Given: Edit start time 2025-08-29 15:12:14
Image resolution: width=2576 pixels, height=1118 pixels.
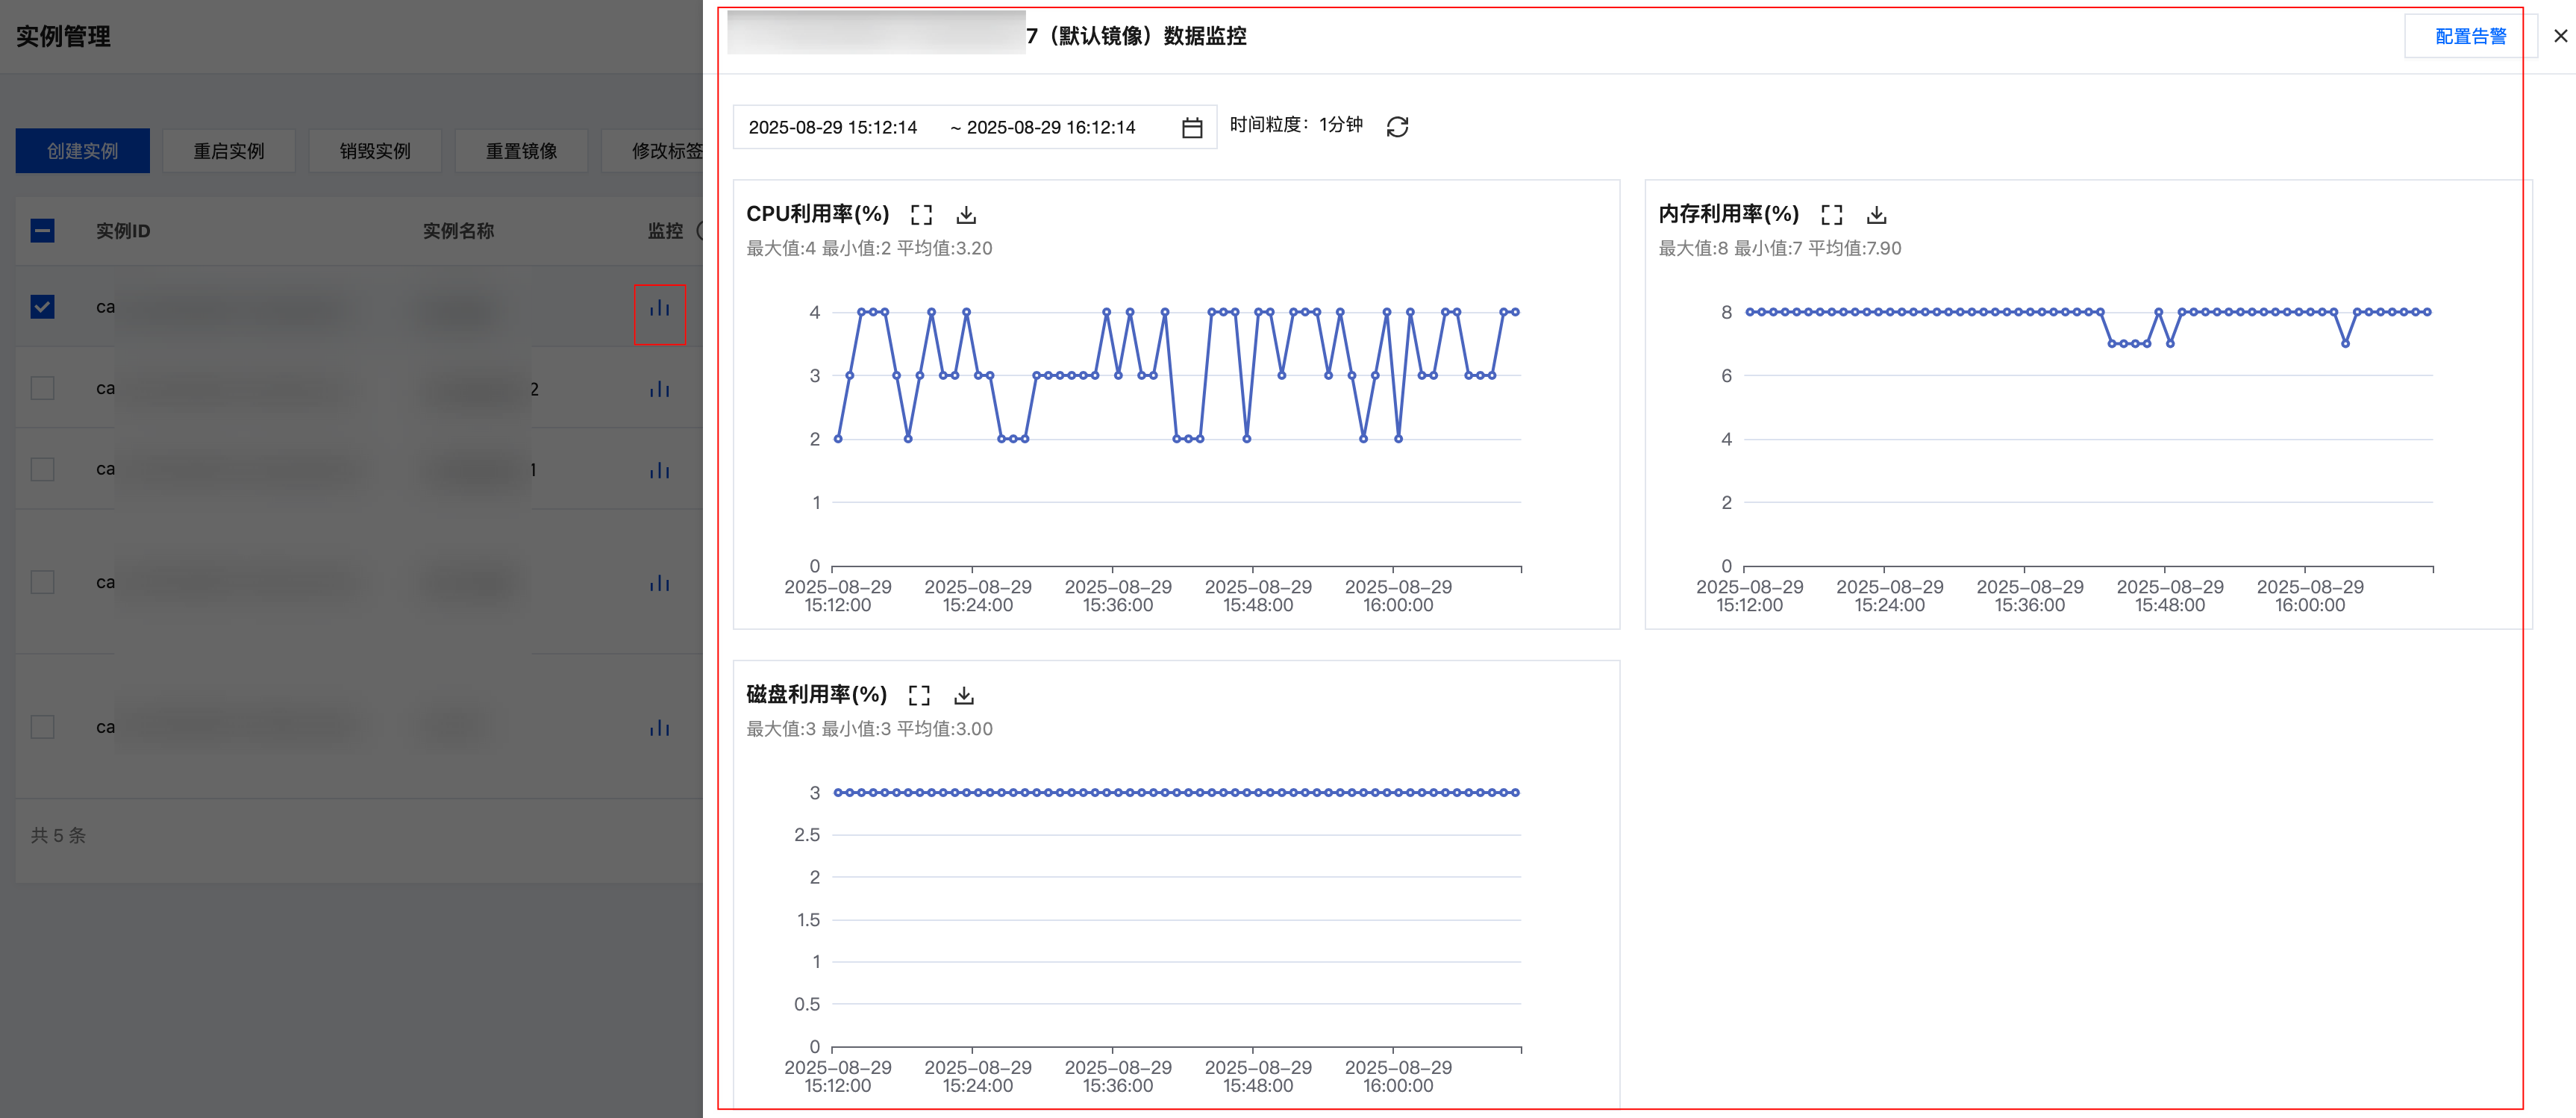Looking at the screenshot, I should click(832, 127).
